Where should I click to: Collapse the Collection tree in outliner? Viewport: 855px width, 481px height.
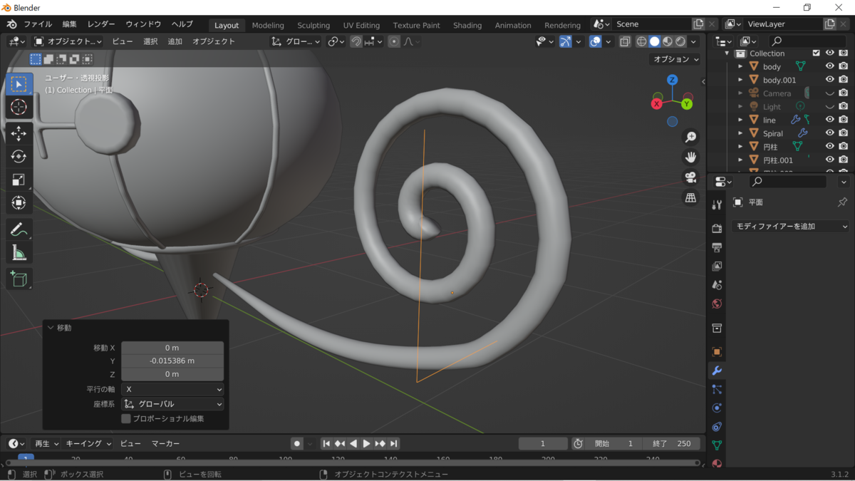(727, 53)
